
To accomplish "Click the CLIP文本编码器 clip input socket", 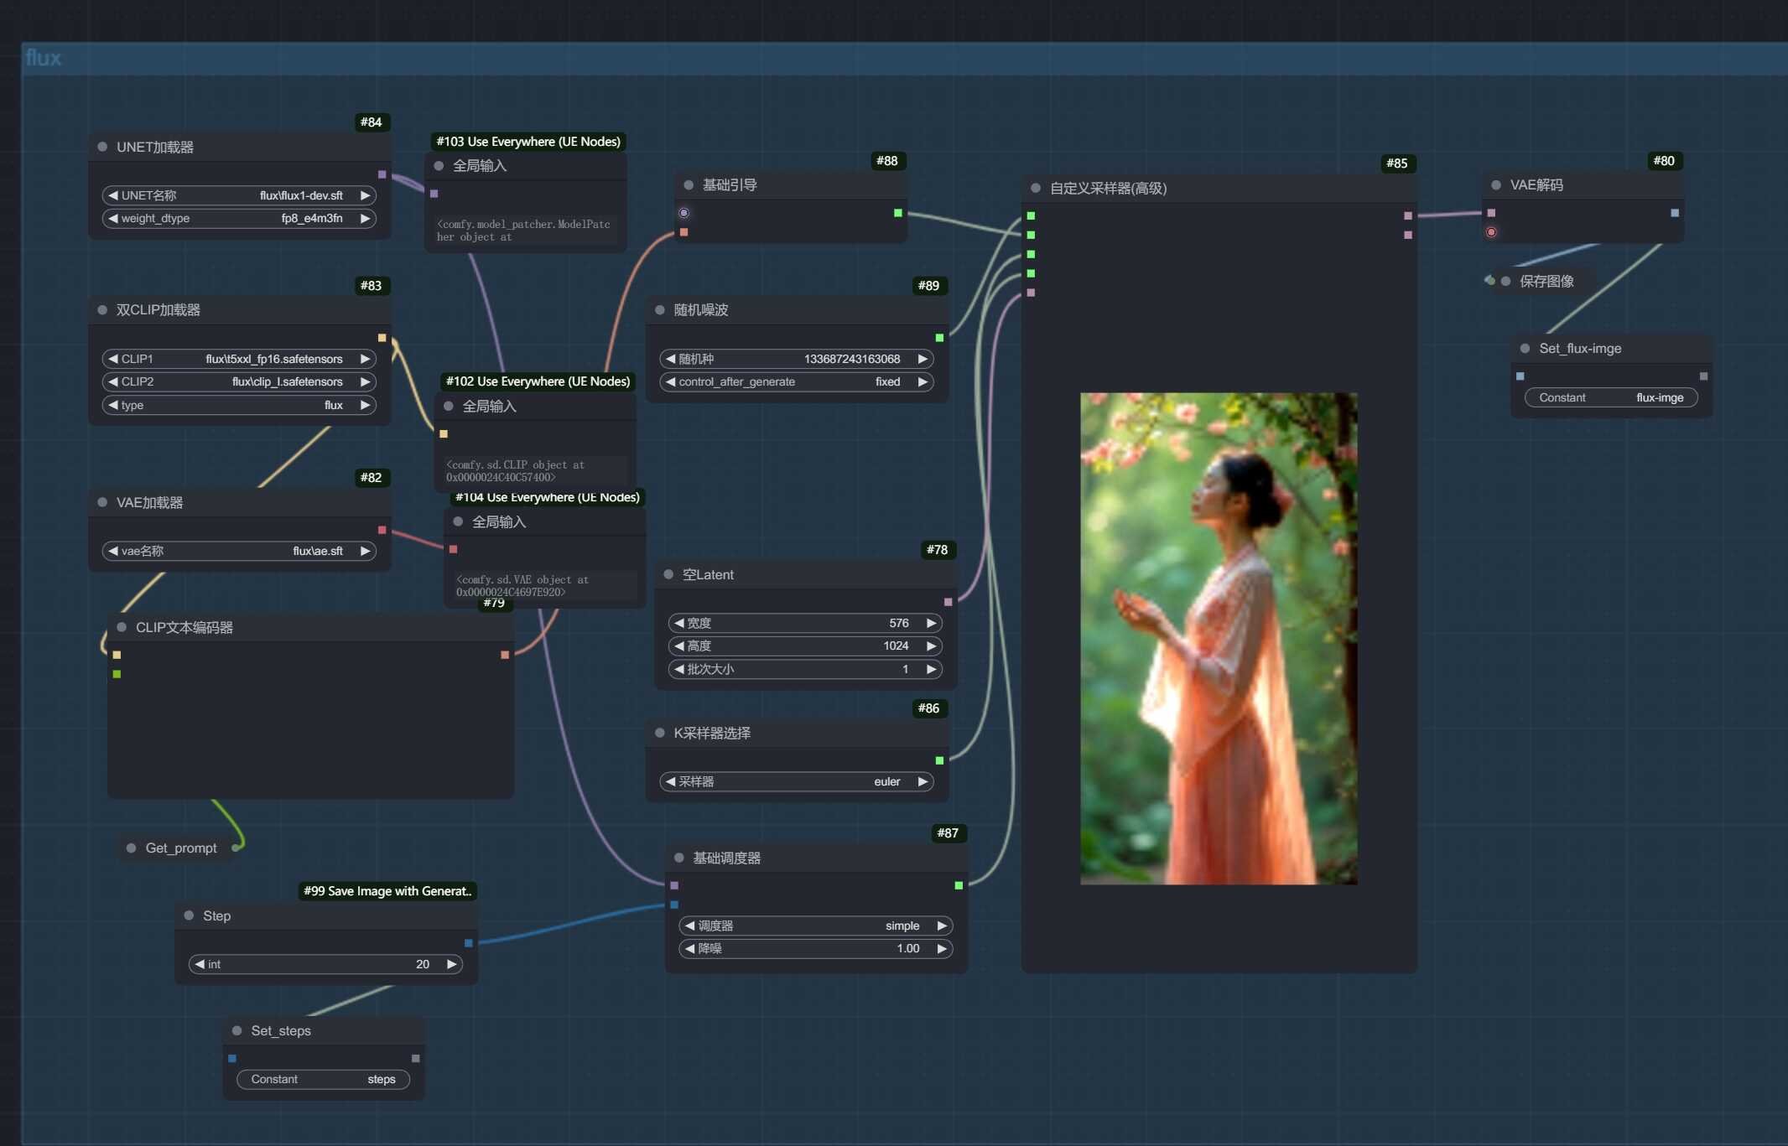I will pyautogui.click(x=117, y=655).
